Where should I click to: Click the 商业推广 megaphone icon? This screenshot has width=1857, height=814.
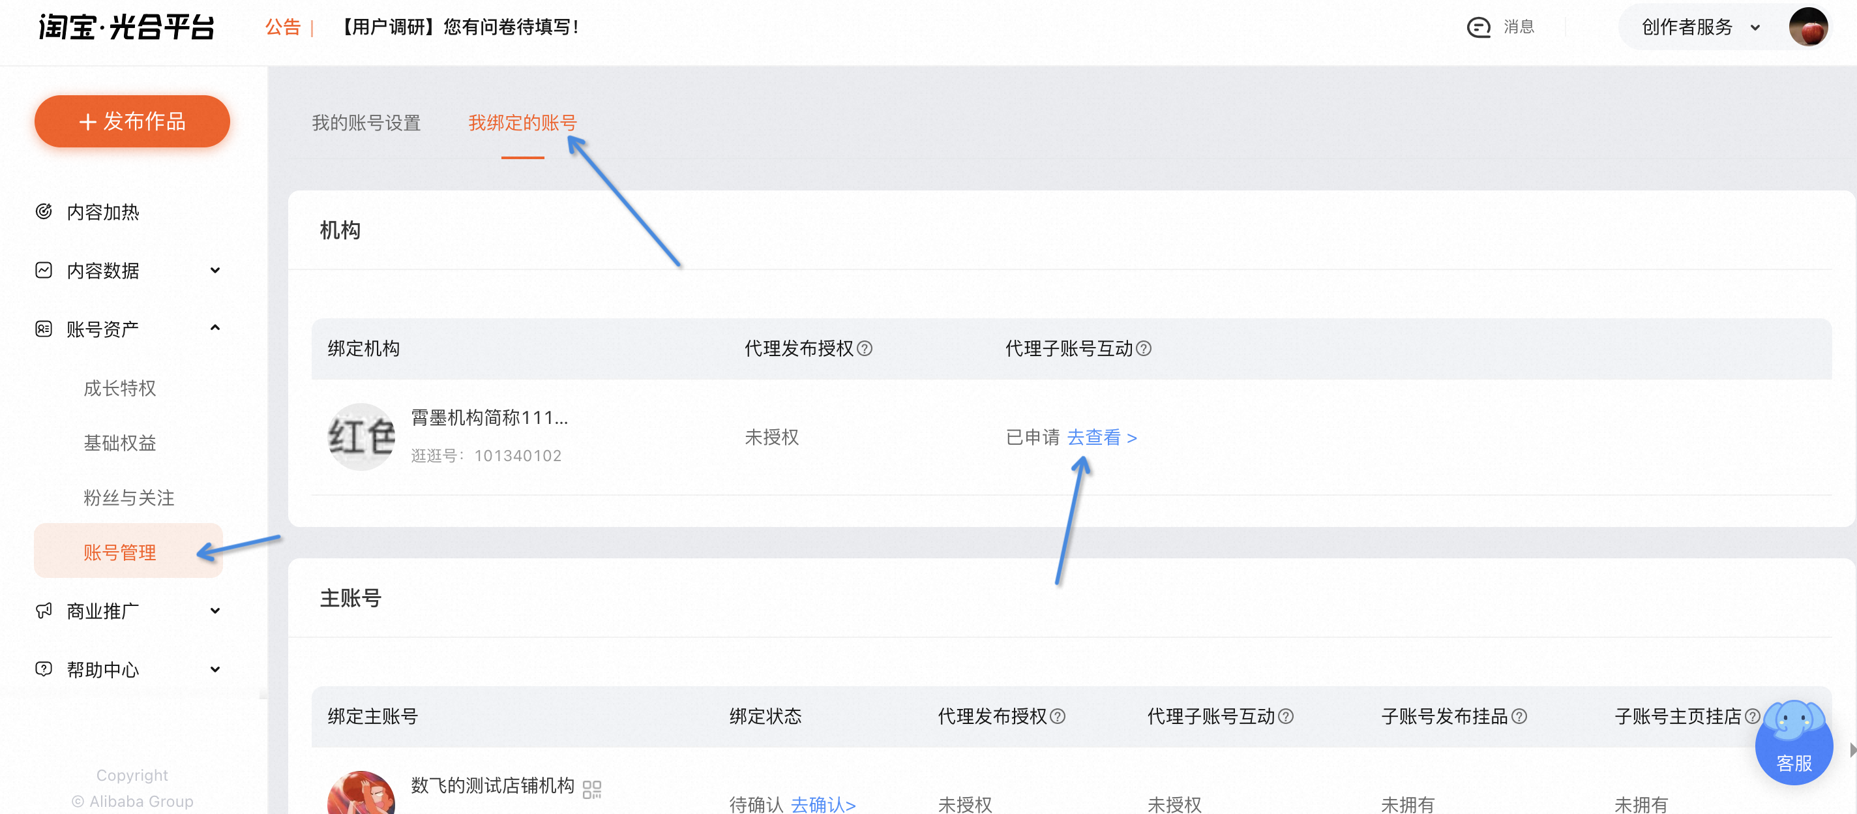tap(44, 610)
